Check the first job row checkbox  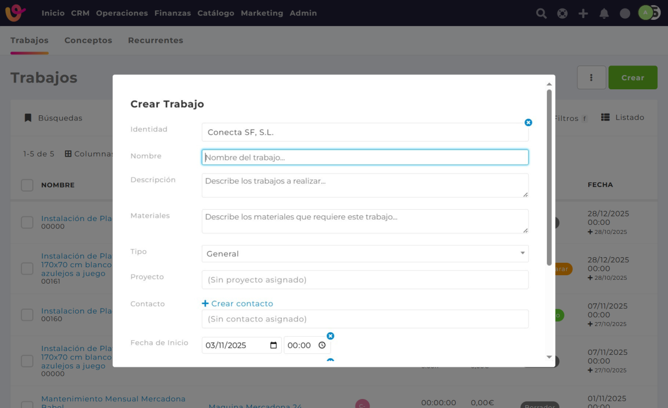click(27, 223)
